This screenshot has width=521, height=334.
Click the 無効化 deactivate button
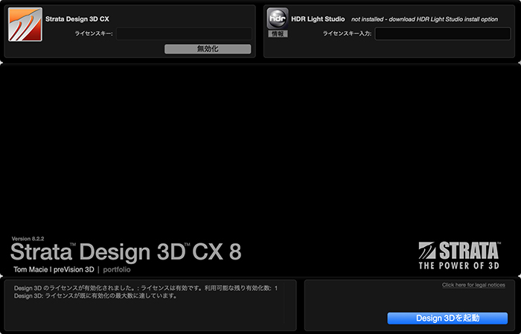208,49
